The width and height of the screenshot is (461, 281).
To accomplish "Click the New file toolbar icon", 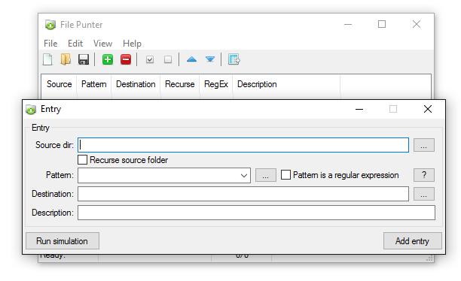I will tap(47, 59).
